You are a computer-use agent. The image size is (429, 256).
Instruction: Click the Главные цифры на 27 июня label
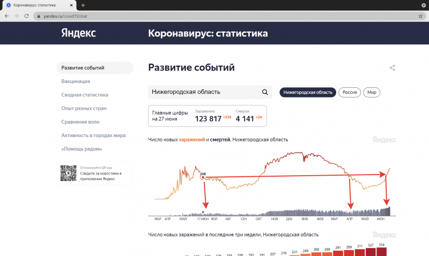pos(170,116)
